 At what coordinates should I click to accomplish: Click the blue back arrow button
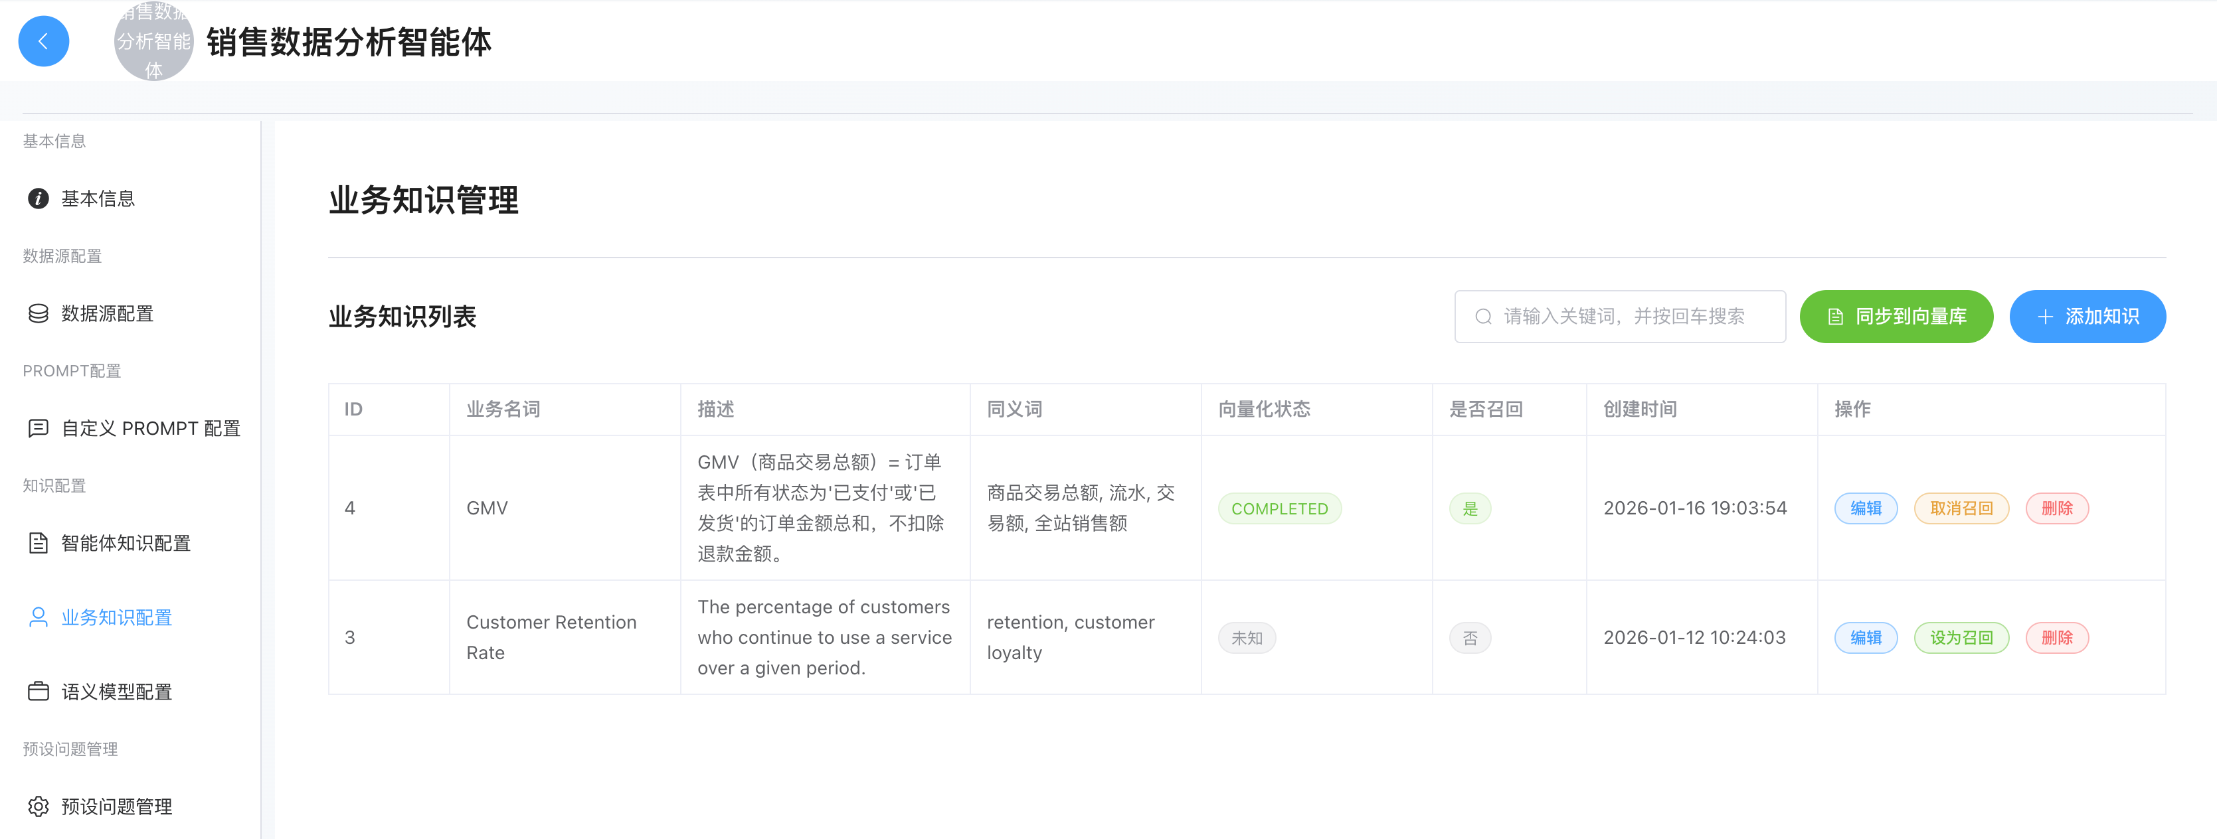43,41
